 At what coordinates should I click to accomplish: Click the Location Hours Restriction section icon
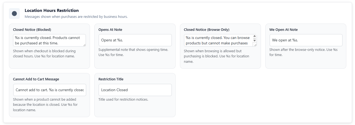(14, 14)
